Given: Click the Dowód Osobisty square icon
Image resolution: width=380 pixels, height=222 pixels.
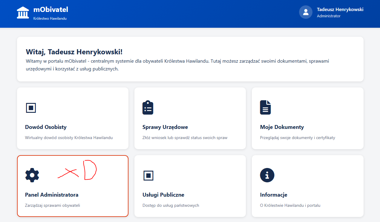Looking at the screenshot, I should coord(31,107).
